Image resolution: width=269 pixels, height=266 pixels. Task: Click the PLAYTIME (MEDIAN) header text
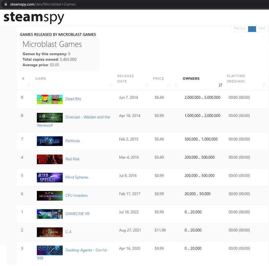tap(236, 79)
